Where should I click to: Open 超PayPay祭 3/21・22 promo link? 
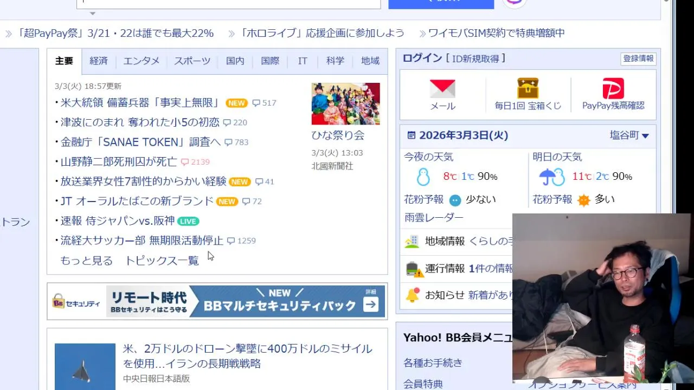[x=115, y=34]
